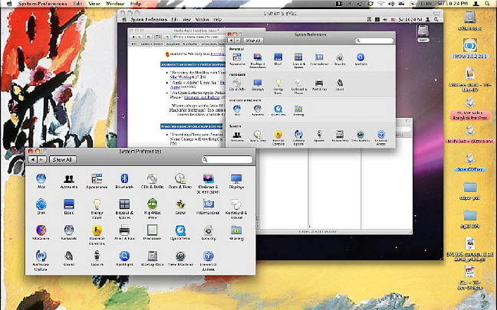Open Dock in remote eMac Personal section
The height and width of the screenshot is (310, 497).
[278, 59]
